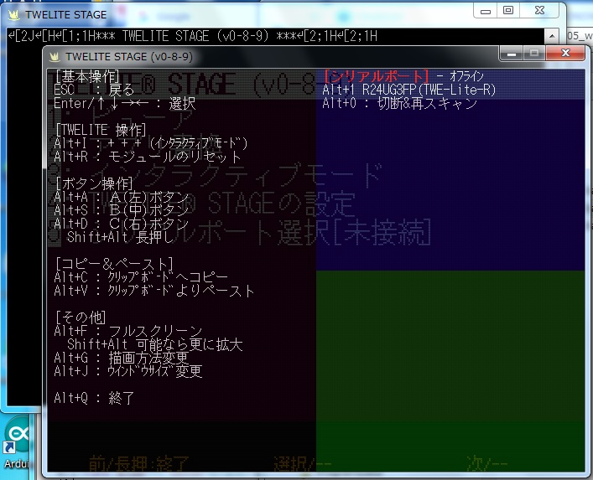
Task: Click the 'Alt+G : 描画方法変更' line
Action: pos(121,358)
